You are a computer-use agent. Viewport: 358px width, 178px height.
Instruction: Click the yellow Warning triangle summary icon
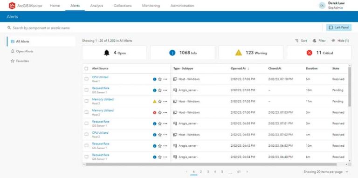[238, 53]
